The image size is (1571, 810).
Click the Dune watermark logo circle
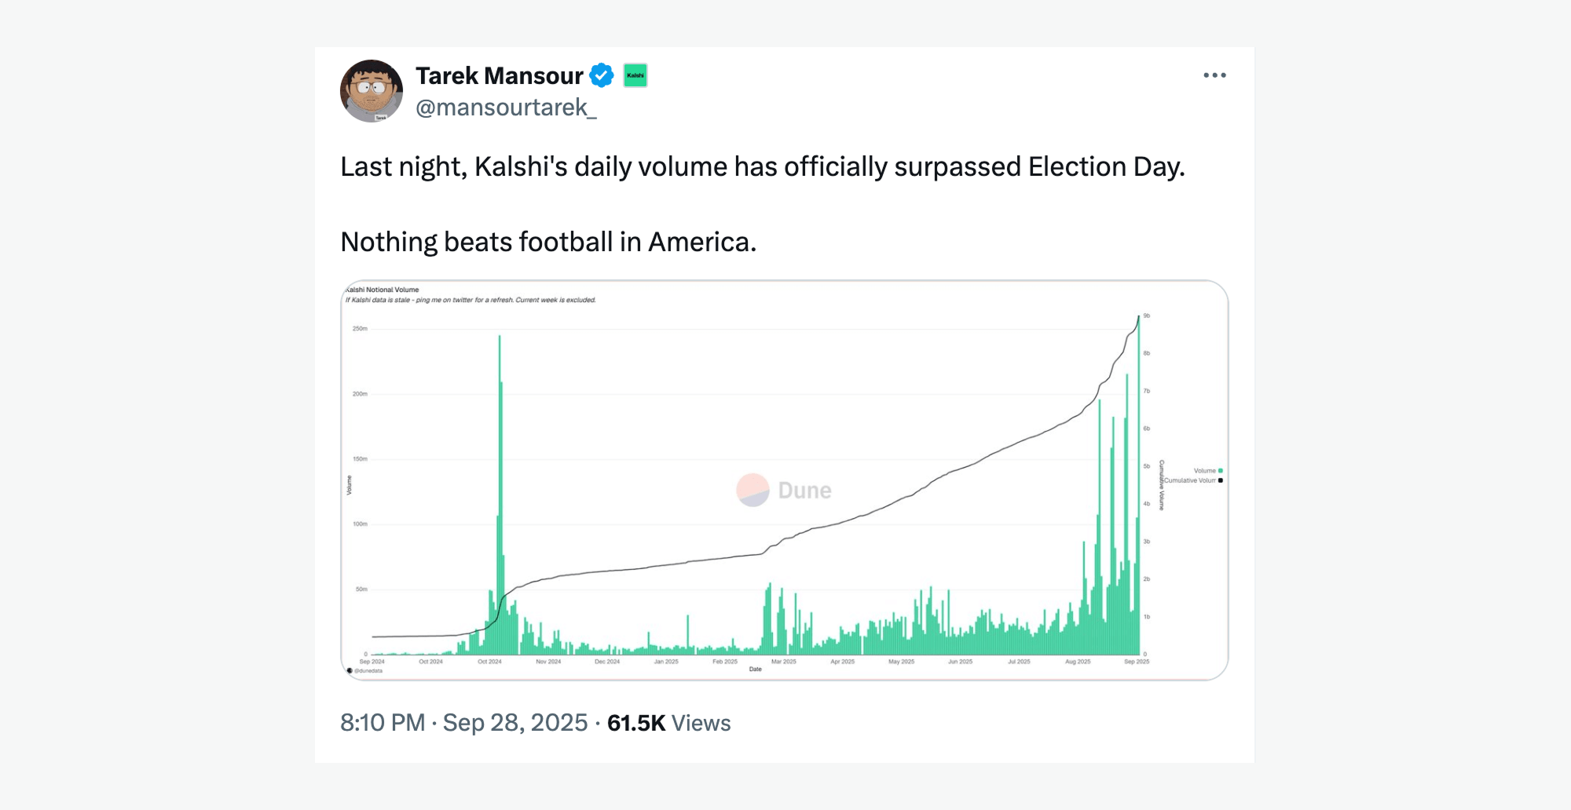[753, 491]
